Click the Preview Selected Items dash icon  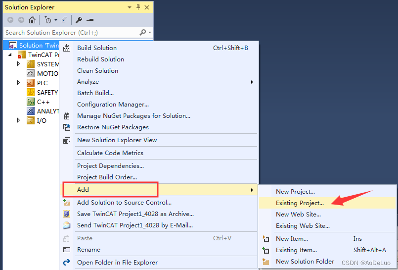pos(90,20)
